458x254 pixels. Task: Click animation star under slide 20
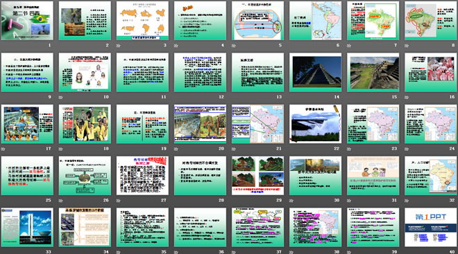point(176,149)
